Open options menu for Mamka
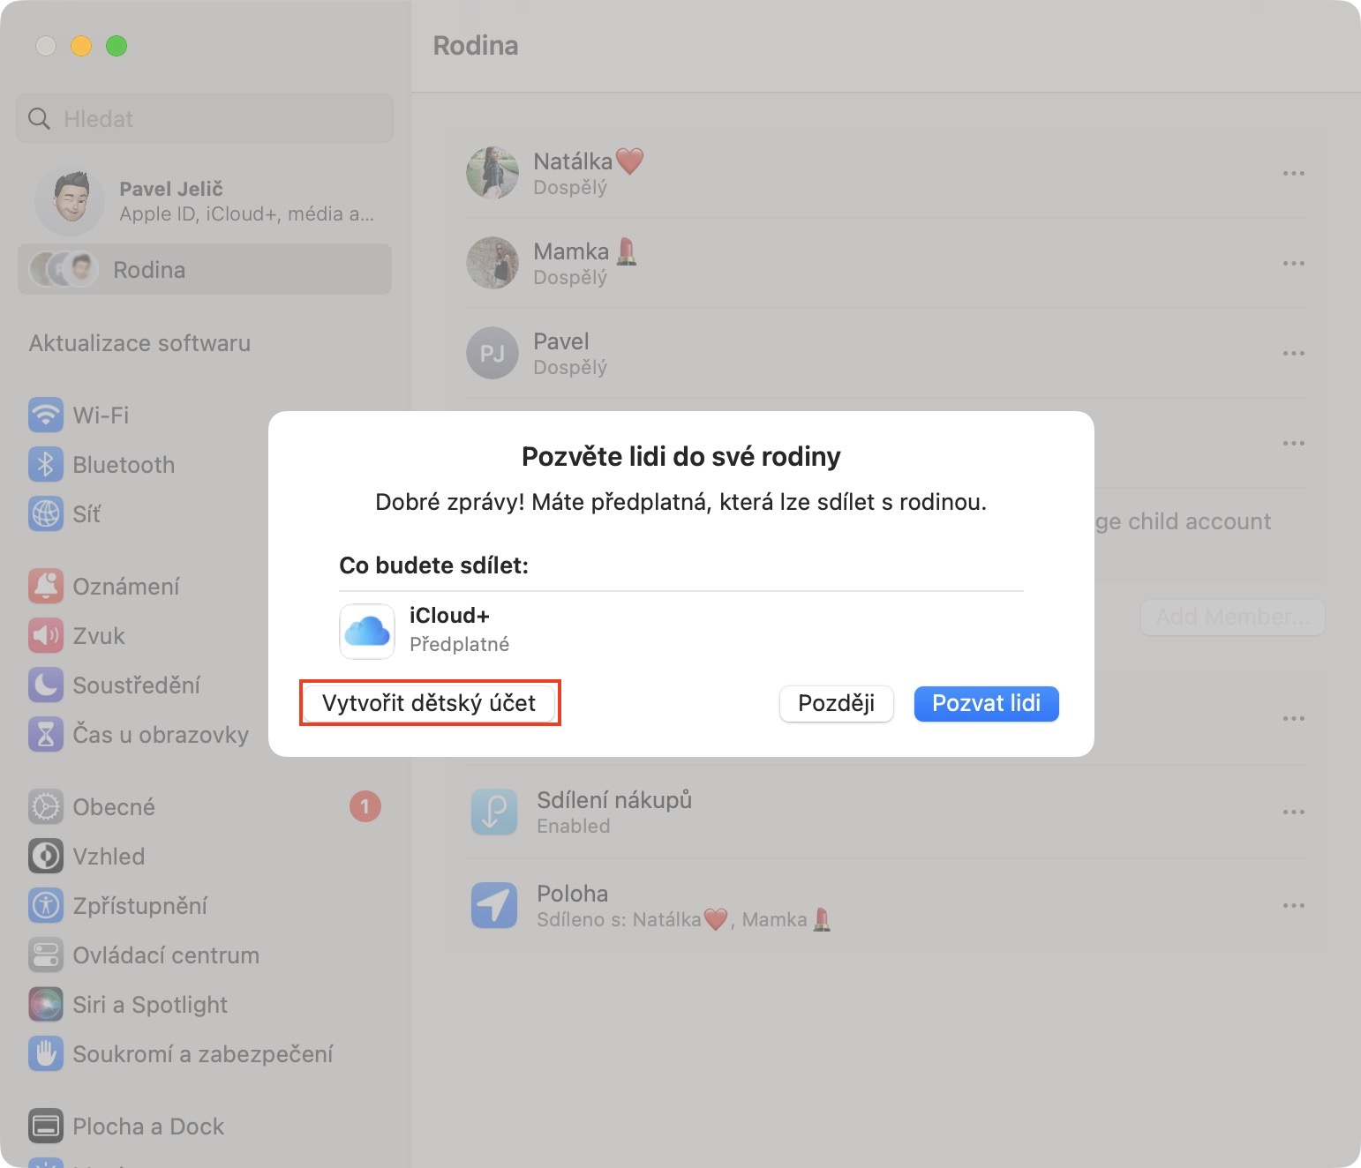This screenshot has height=1168, width=1361. click(x=1293, y=264)
